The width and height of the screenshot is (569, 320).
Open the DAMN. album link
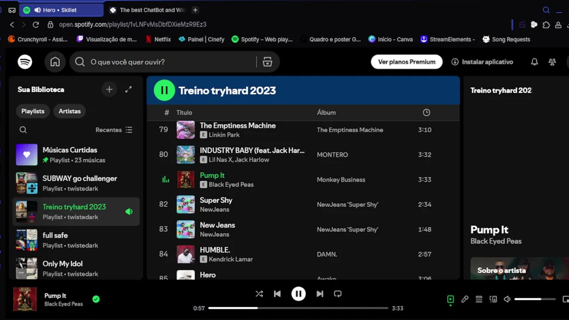(327, 254)
